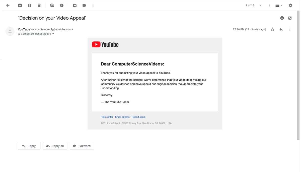Click the sender profile avatar
The height and width of the screenshot is (172, 301).
(10, 31)
